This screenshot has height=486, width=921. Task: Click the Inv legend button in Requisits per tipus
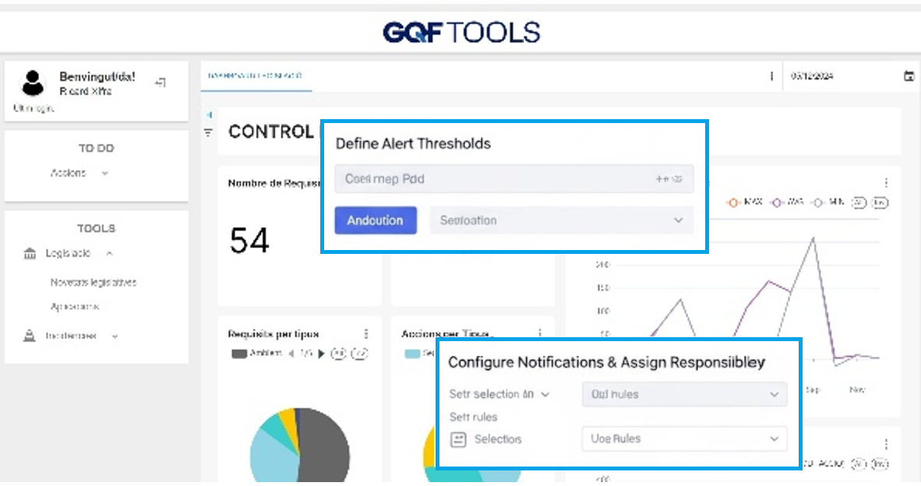tap(359, 354)
